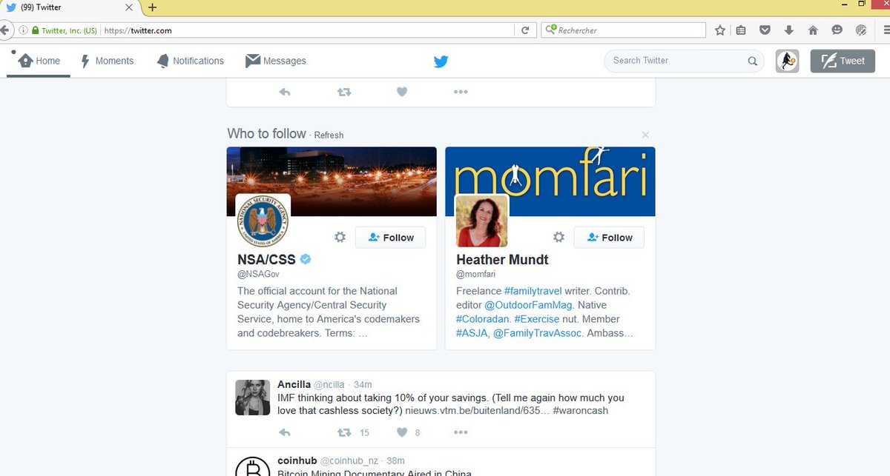
Task: Close the Twitter browser tab
Action: [128, 7]
